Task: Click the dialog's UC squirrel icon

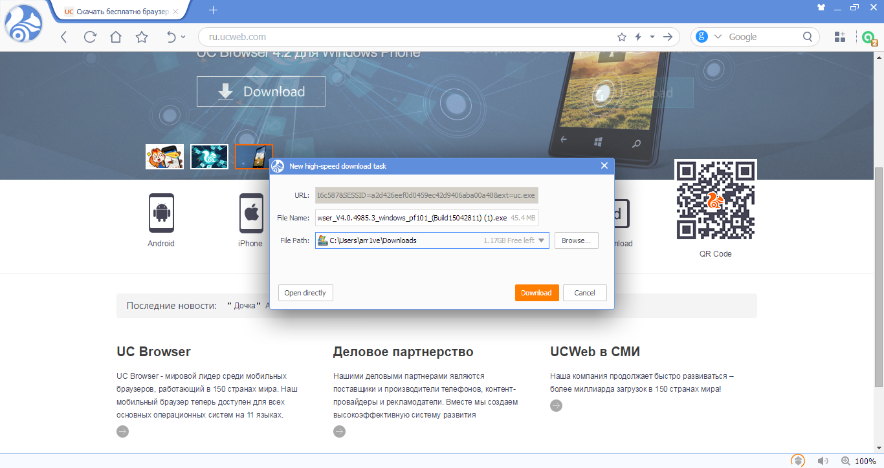Action: pyautogui.click(x=278, y=166)
